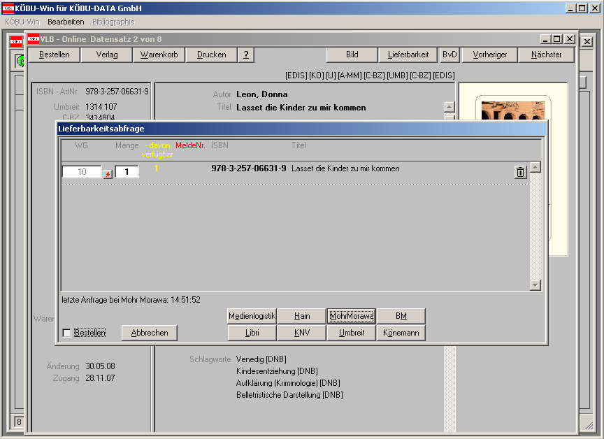The image size is (604, 439).
Task: Click the Umbreit supplier button
Action: [352, 333]
